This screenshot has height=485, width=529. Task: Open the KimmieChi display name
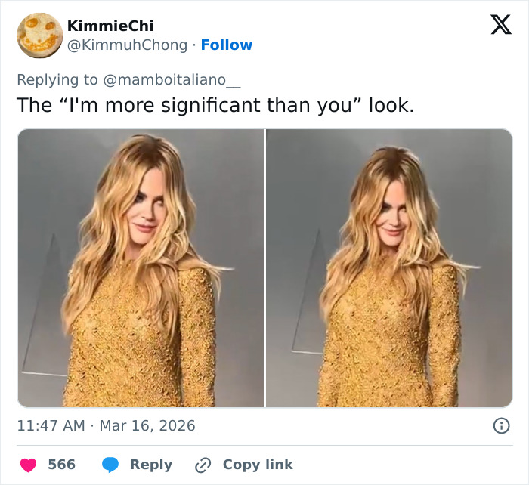(x=110, y=26)
